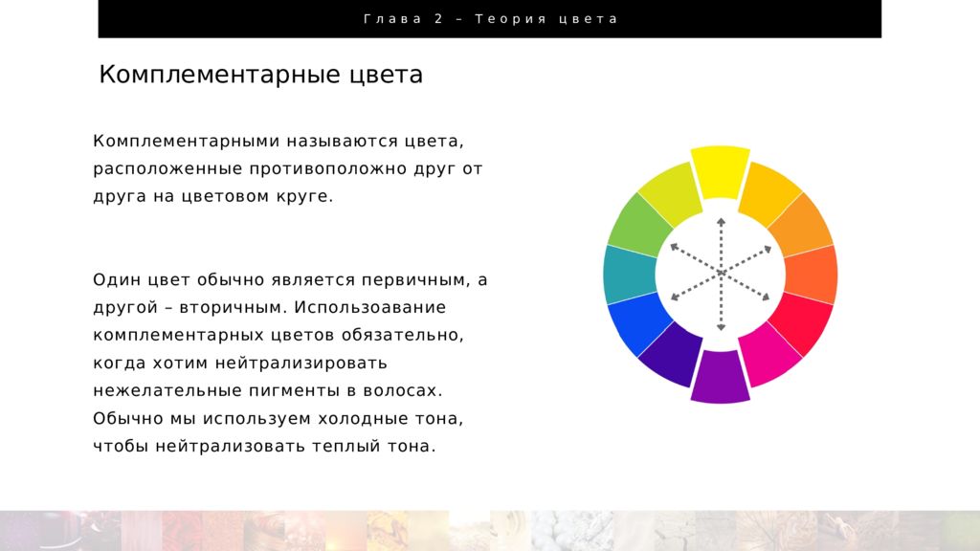
Task: Select the title 'Комплементарные цвета'
Action: (x=260, y=75)
